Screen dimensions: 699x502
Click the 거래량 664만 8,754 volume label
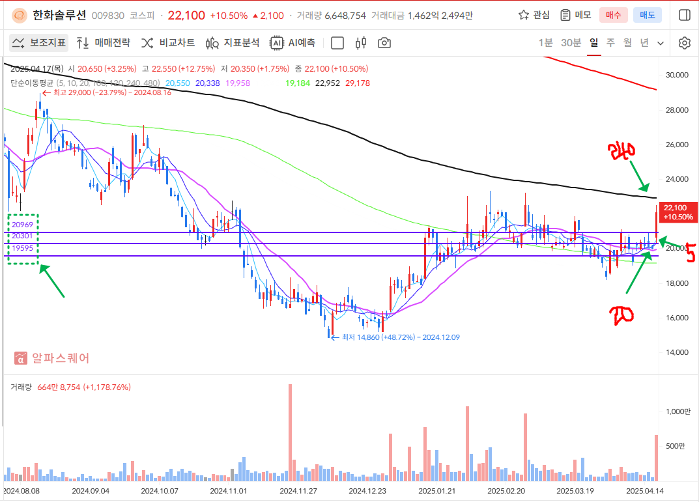pos(70,387)
